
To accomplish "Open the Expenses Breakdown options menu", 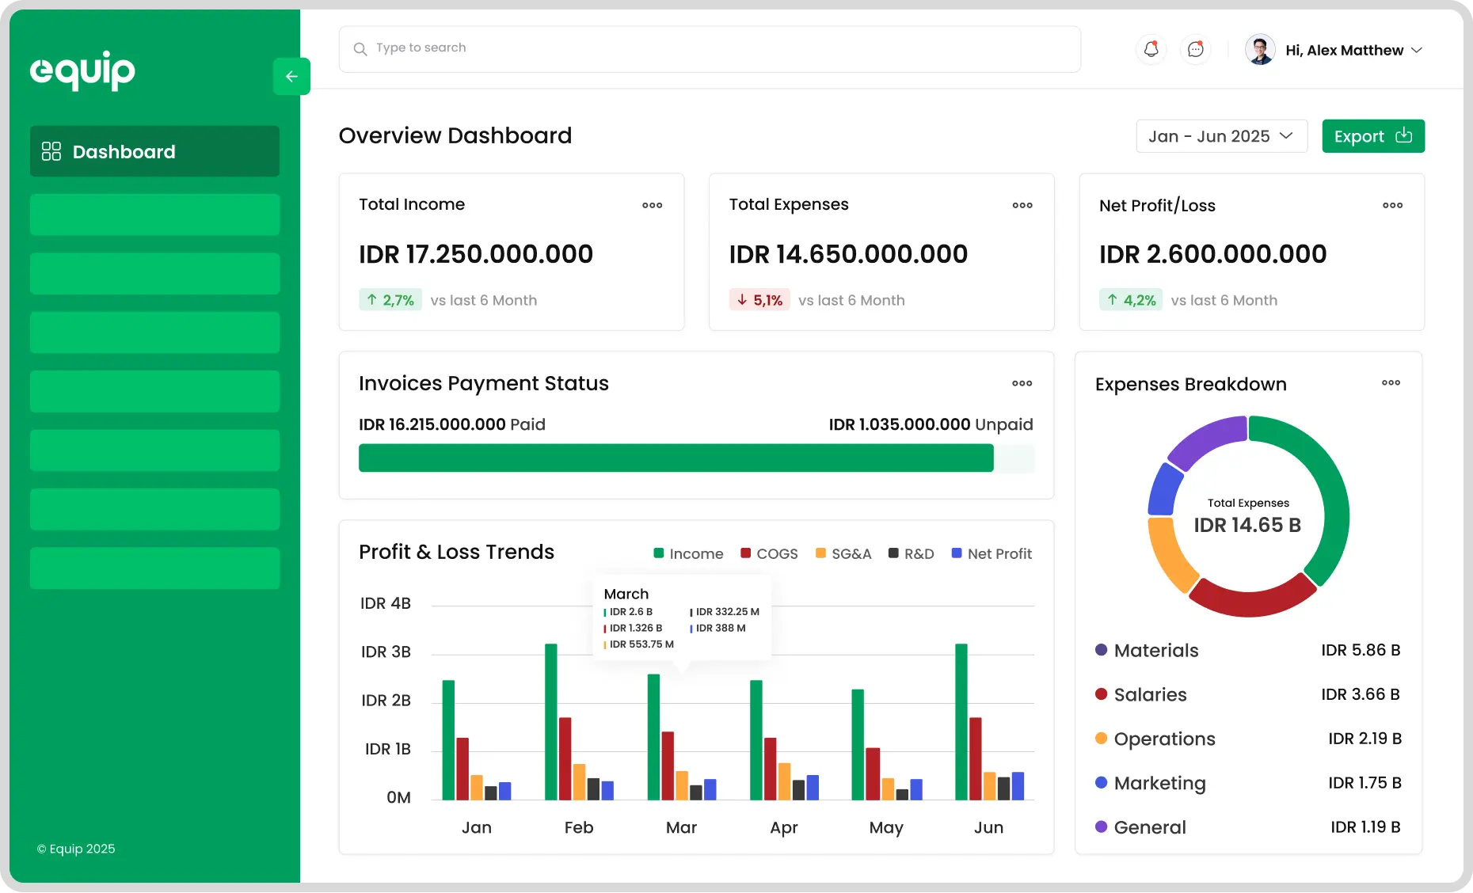I will coord(1391,383).
